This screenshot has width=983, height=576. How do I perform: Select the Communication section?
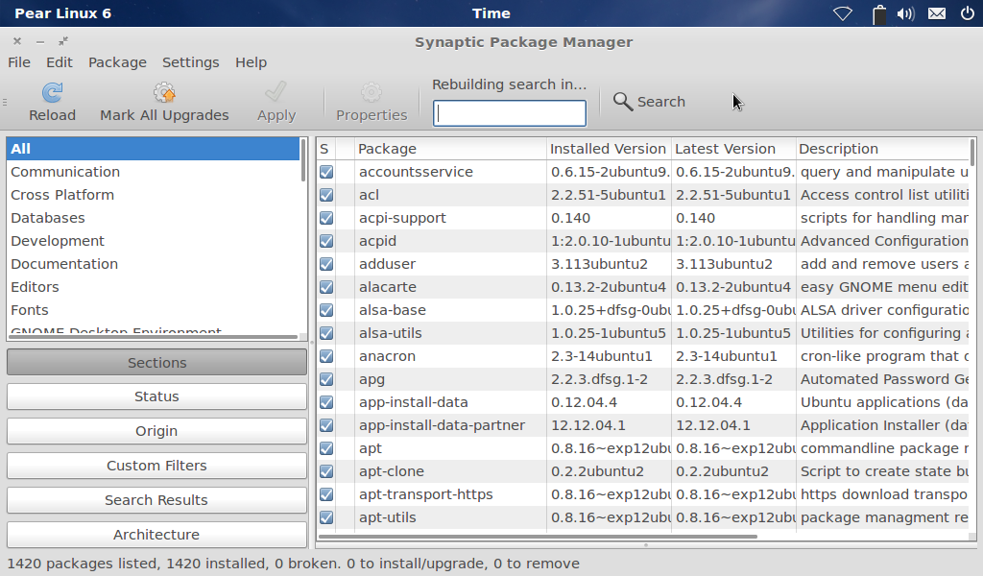(153, 172)
